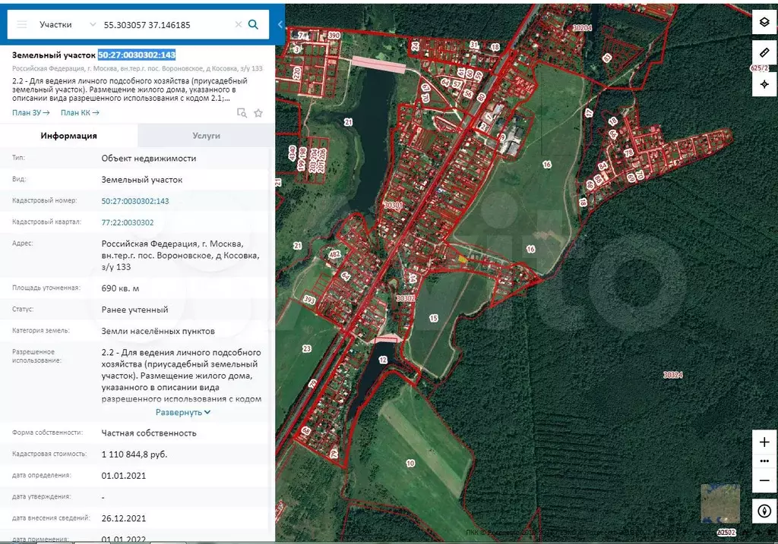Click the locate-me crosshair icon

tap(764, 83)
